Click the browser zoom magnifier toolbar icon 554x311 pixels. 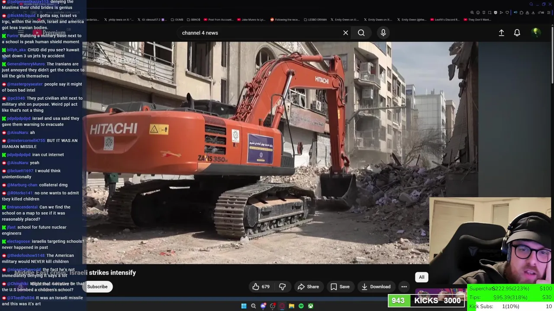click(472, 13)
